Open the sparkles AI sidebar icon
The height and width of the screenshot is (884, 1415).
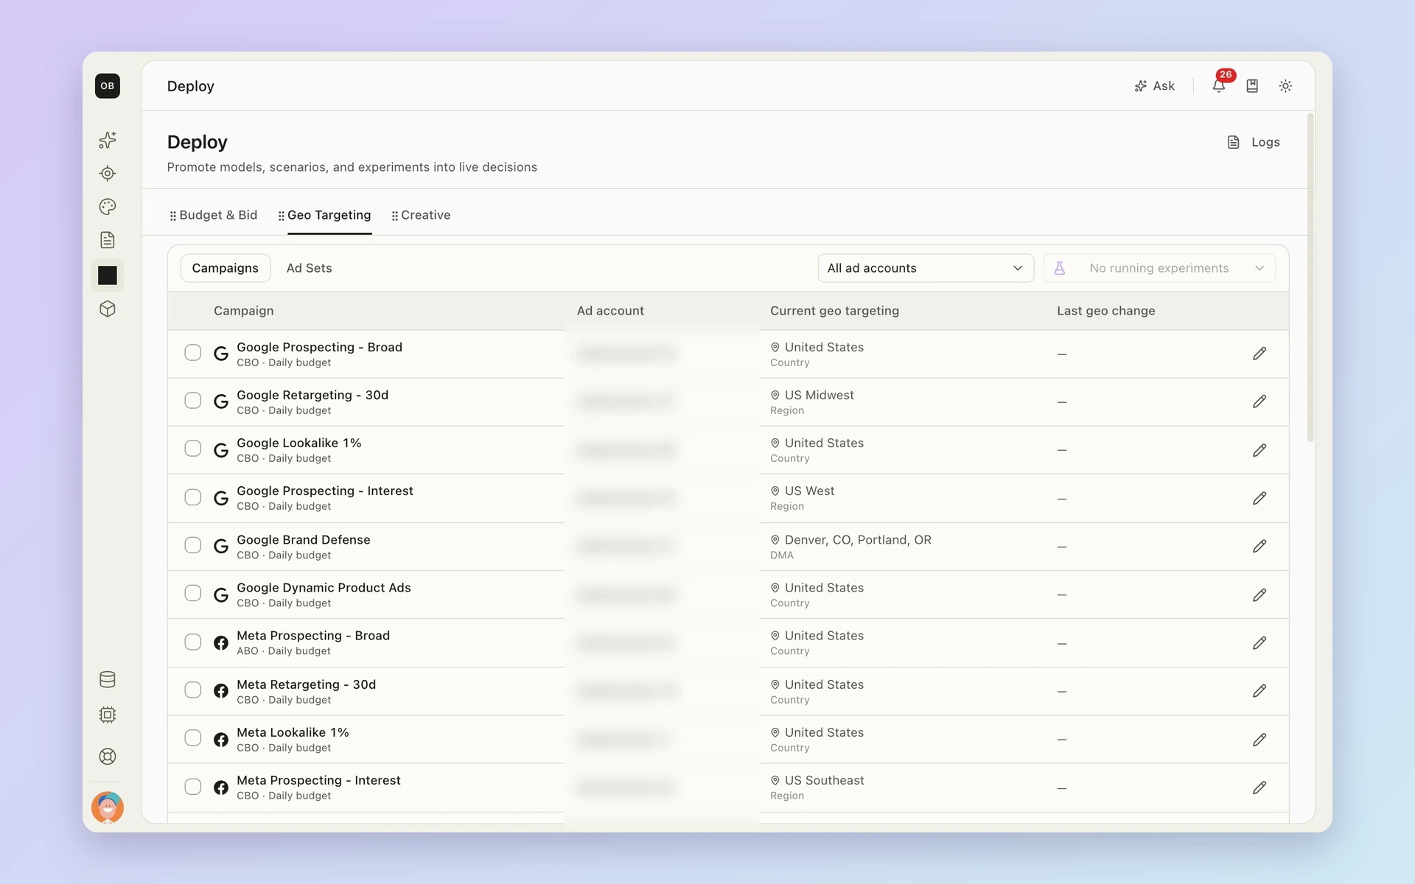tap(108, 140)
